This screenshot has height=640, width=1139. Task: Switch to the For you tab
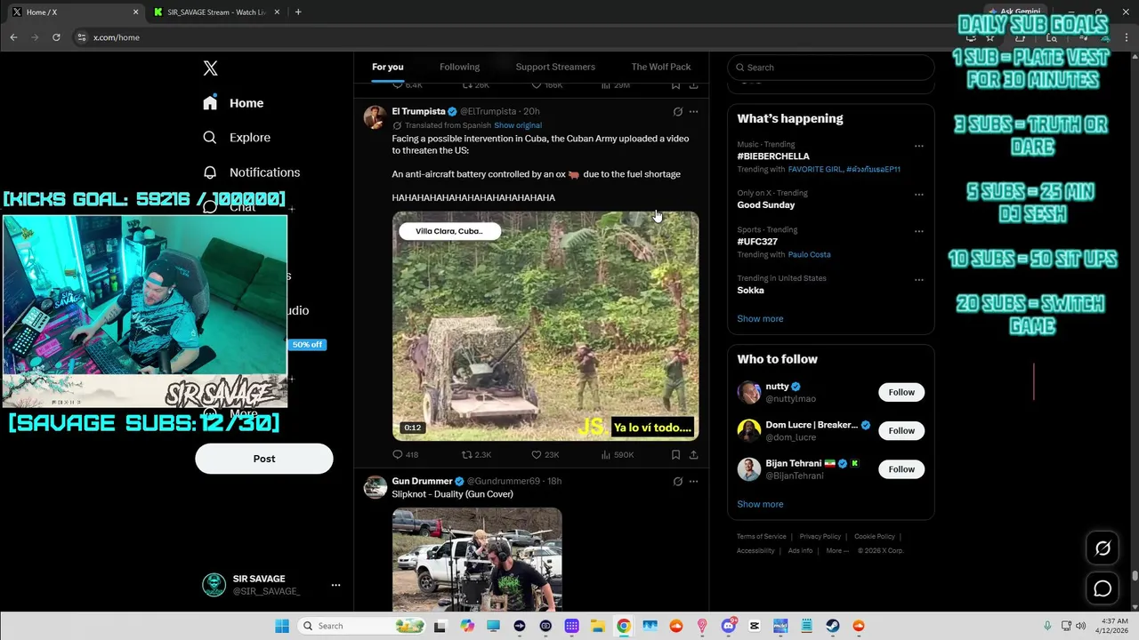pyautogui.click(x=388, y=67)
